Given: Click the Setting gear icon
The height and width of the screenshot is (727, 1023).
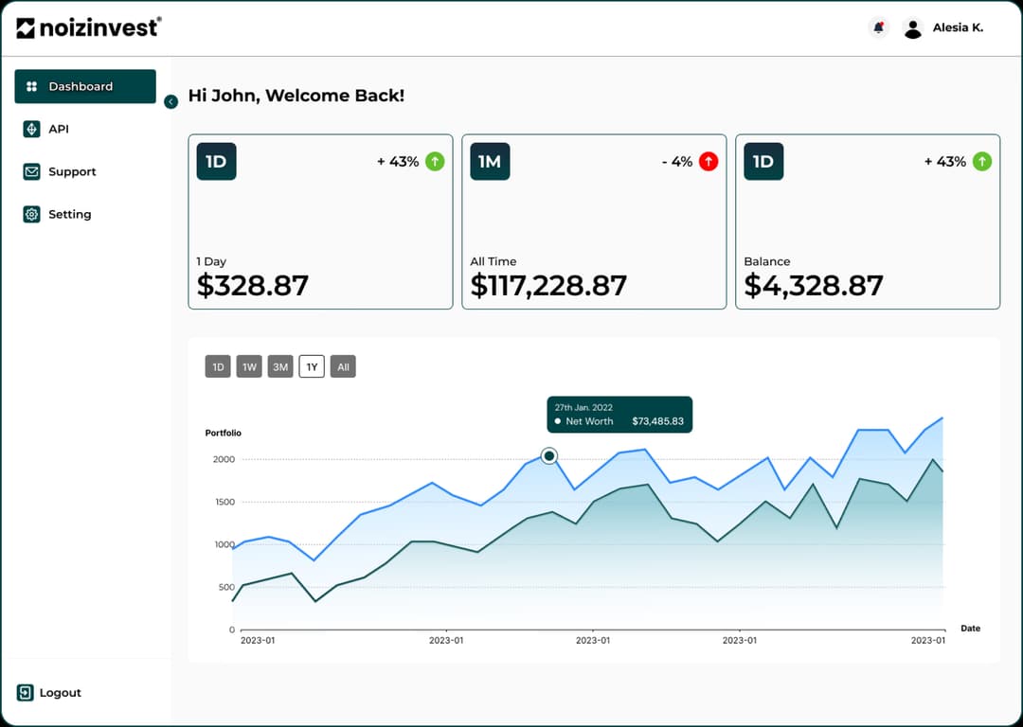Looking at the screenshot, I should (x=31, y=215).
